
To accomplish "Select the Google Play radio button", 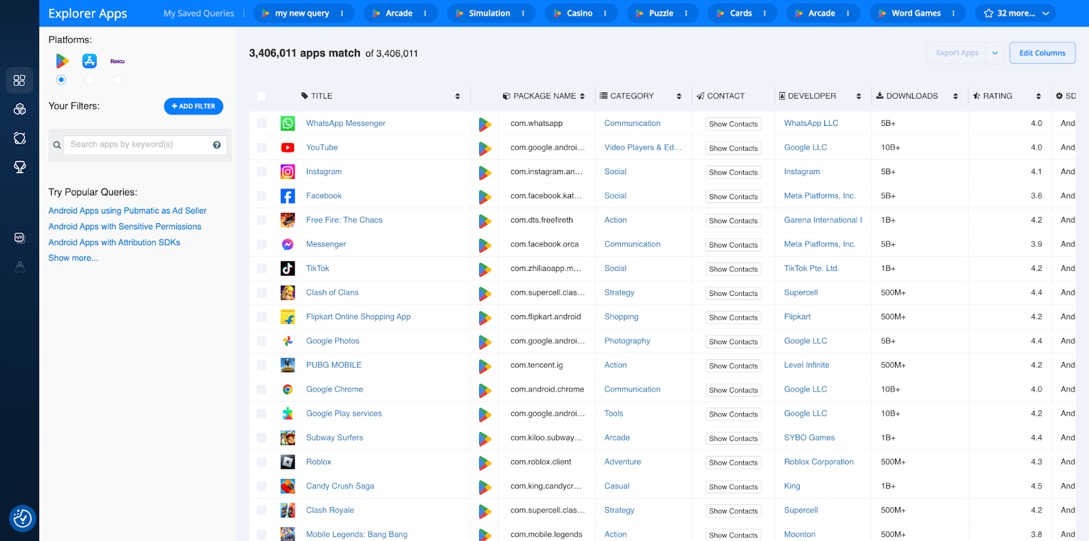I will 61,80.
